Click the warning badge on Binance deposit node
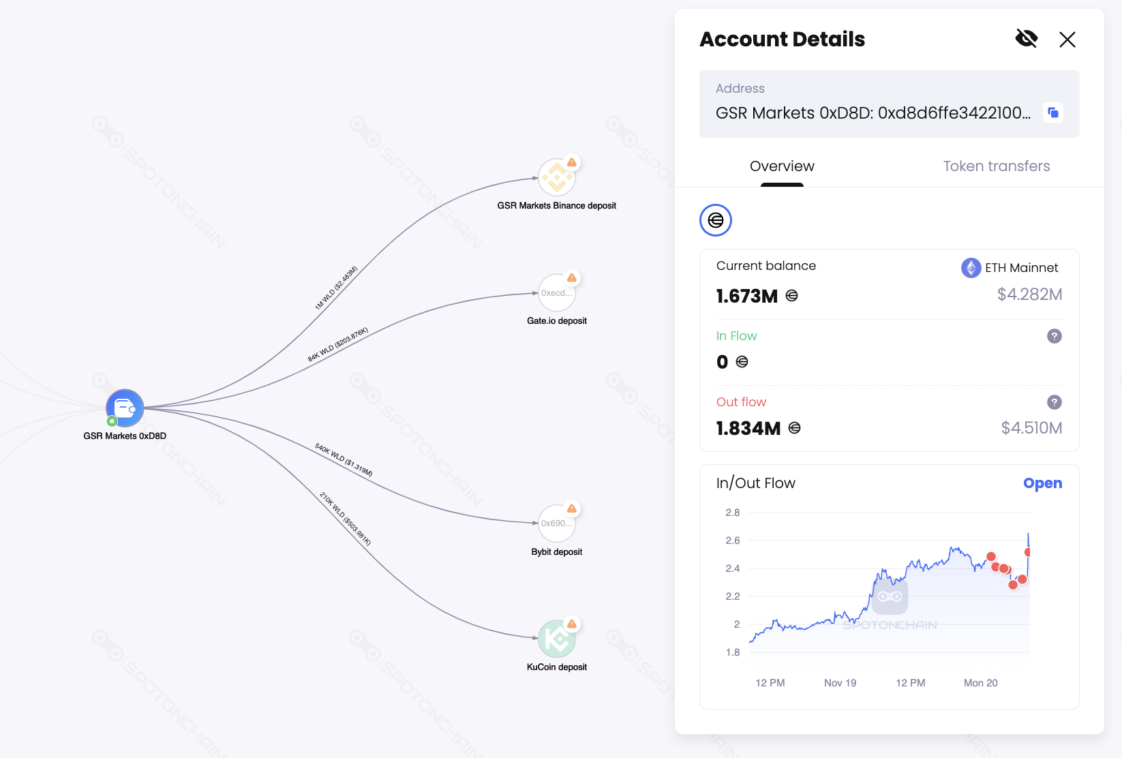The height and width of the screenshot is (758, 1122). tap(572, 162)
